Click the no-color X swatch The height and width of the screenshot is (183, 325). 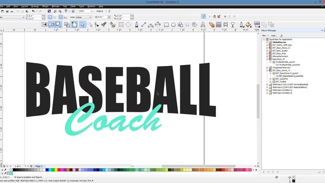click(11, 170)
